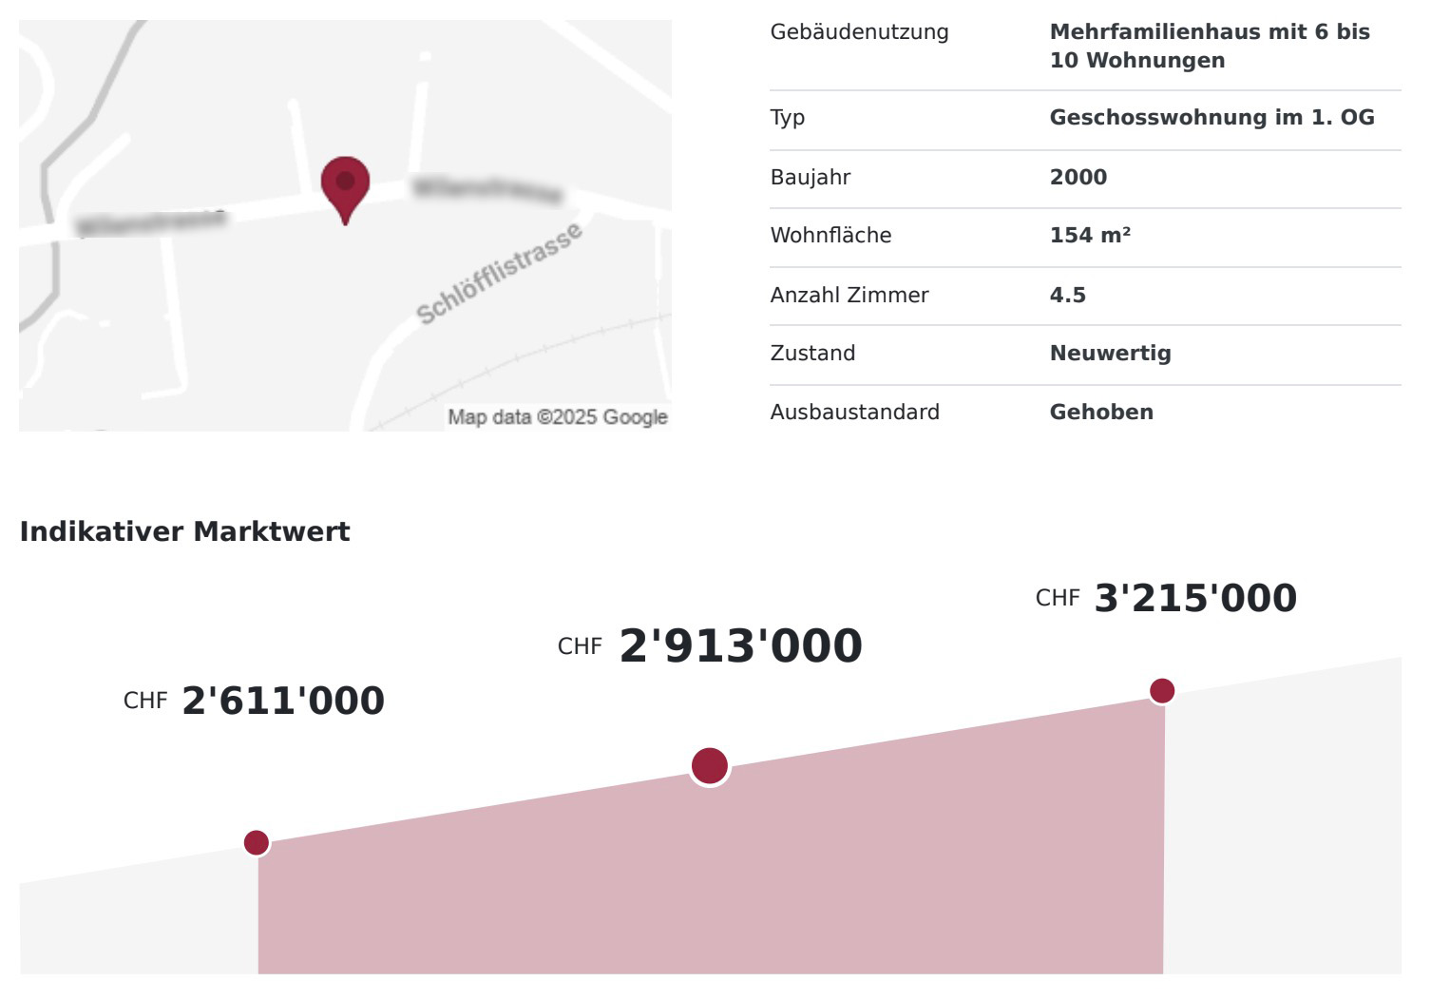
Task: Select the Gebäudenutzung row label
Action: click(x=859, y=31)
